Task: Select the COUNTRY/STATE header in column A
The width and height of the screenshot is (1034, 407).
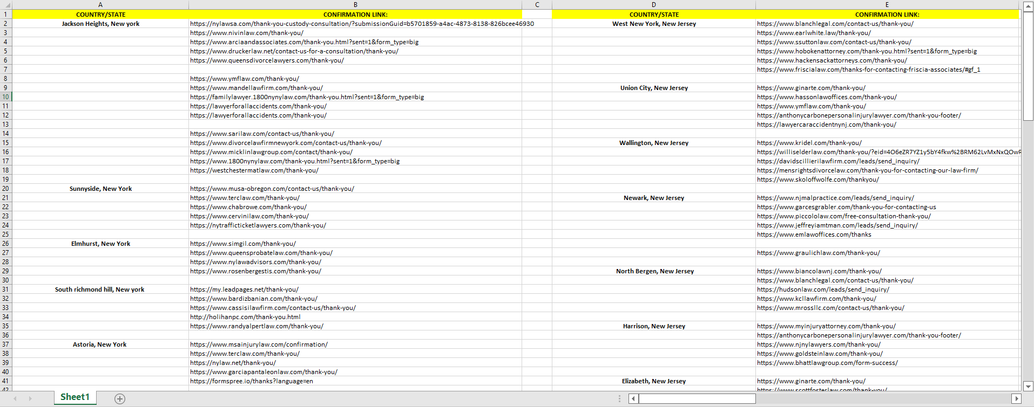Action: coord(100,15)
